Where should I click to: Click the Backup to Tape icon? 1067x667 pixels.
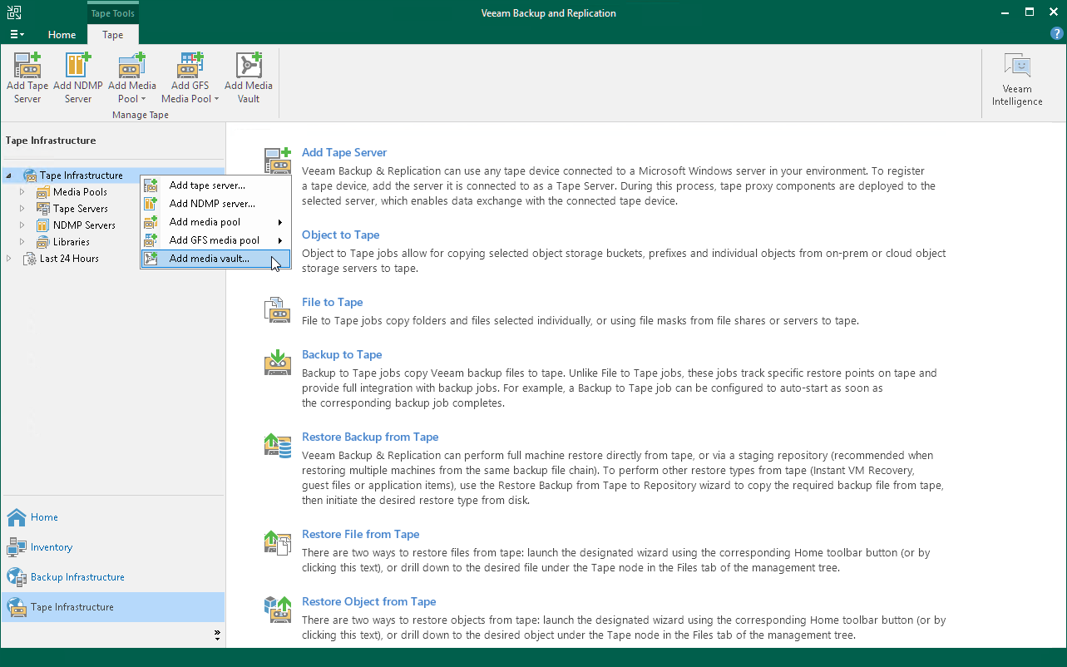(x=277, y=363)
